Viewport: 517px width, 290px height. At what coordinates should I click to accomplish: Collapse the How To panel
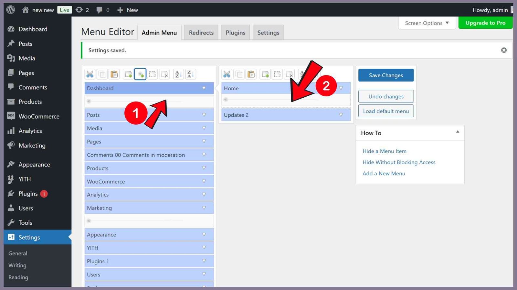point(458,132)
